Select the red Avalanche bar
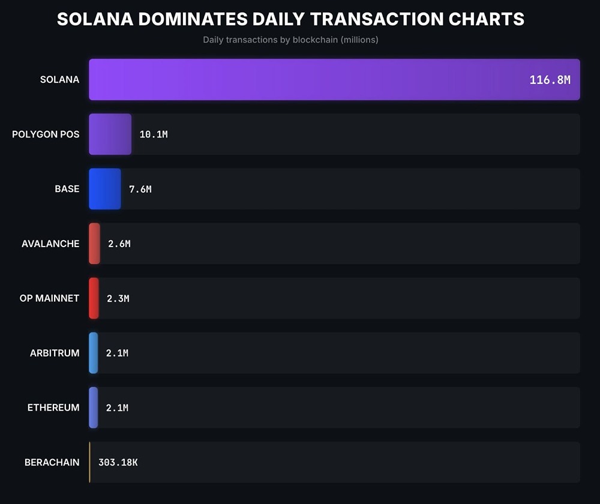 tap(94, 244)
